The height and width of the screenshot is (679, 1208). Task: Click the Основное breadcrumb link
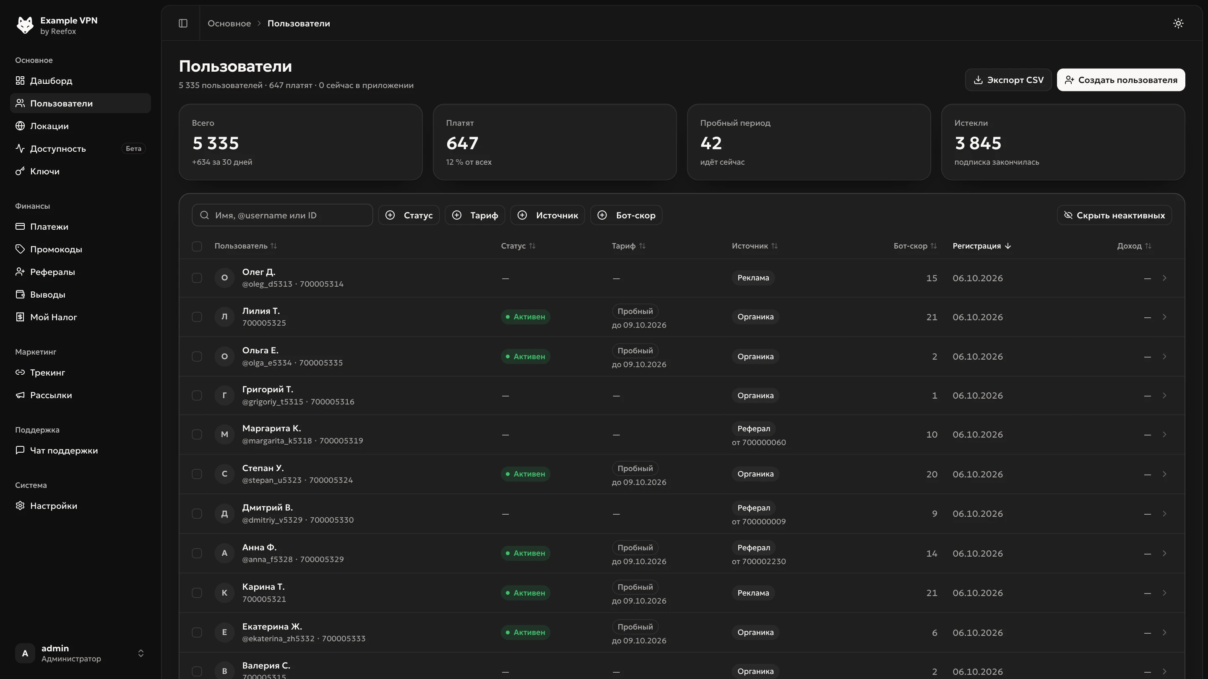coord(229,23)
